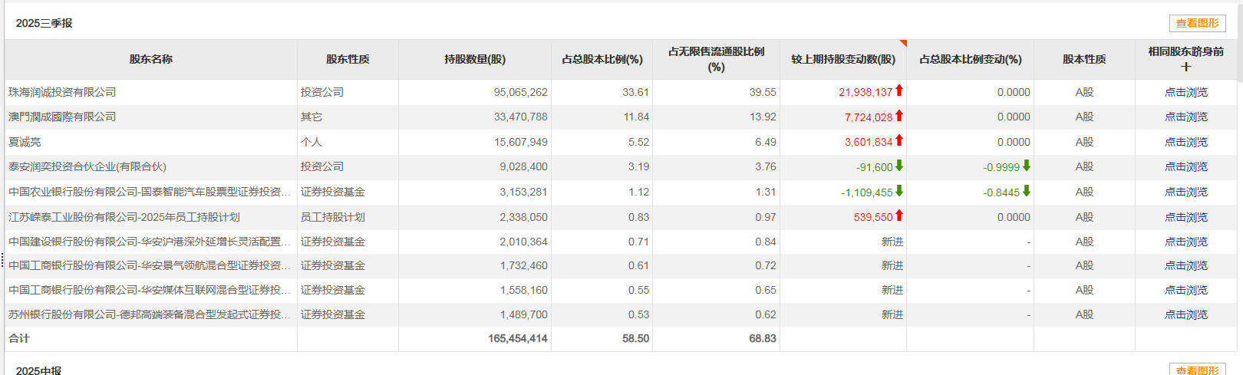Select 泰安润奕投资合伙企业 shareholder name
This screenshot has height=375, width=1243.
pyautogui.click(x=87, y=166)
